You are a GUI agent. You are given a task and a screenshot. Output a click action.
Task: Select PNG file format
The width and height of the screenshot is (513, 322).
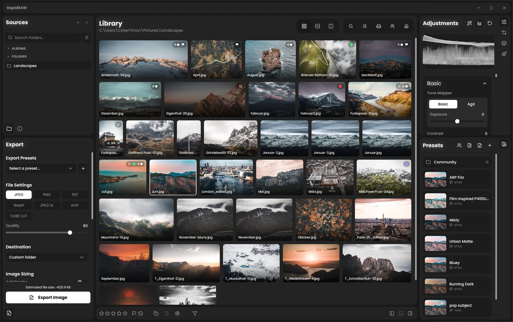click(x=47, y=195)
